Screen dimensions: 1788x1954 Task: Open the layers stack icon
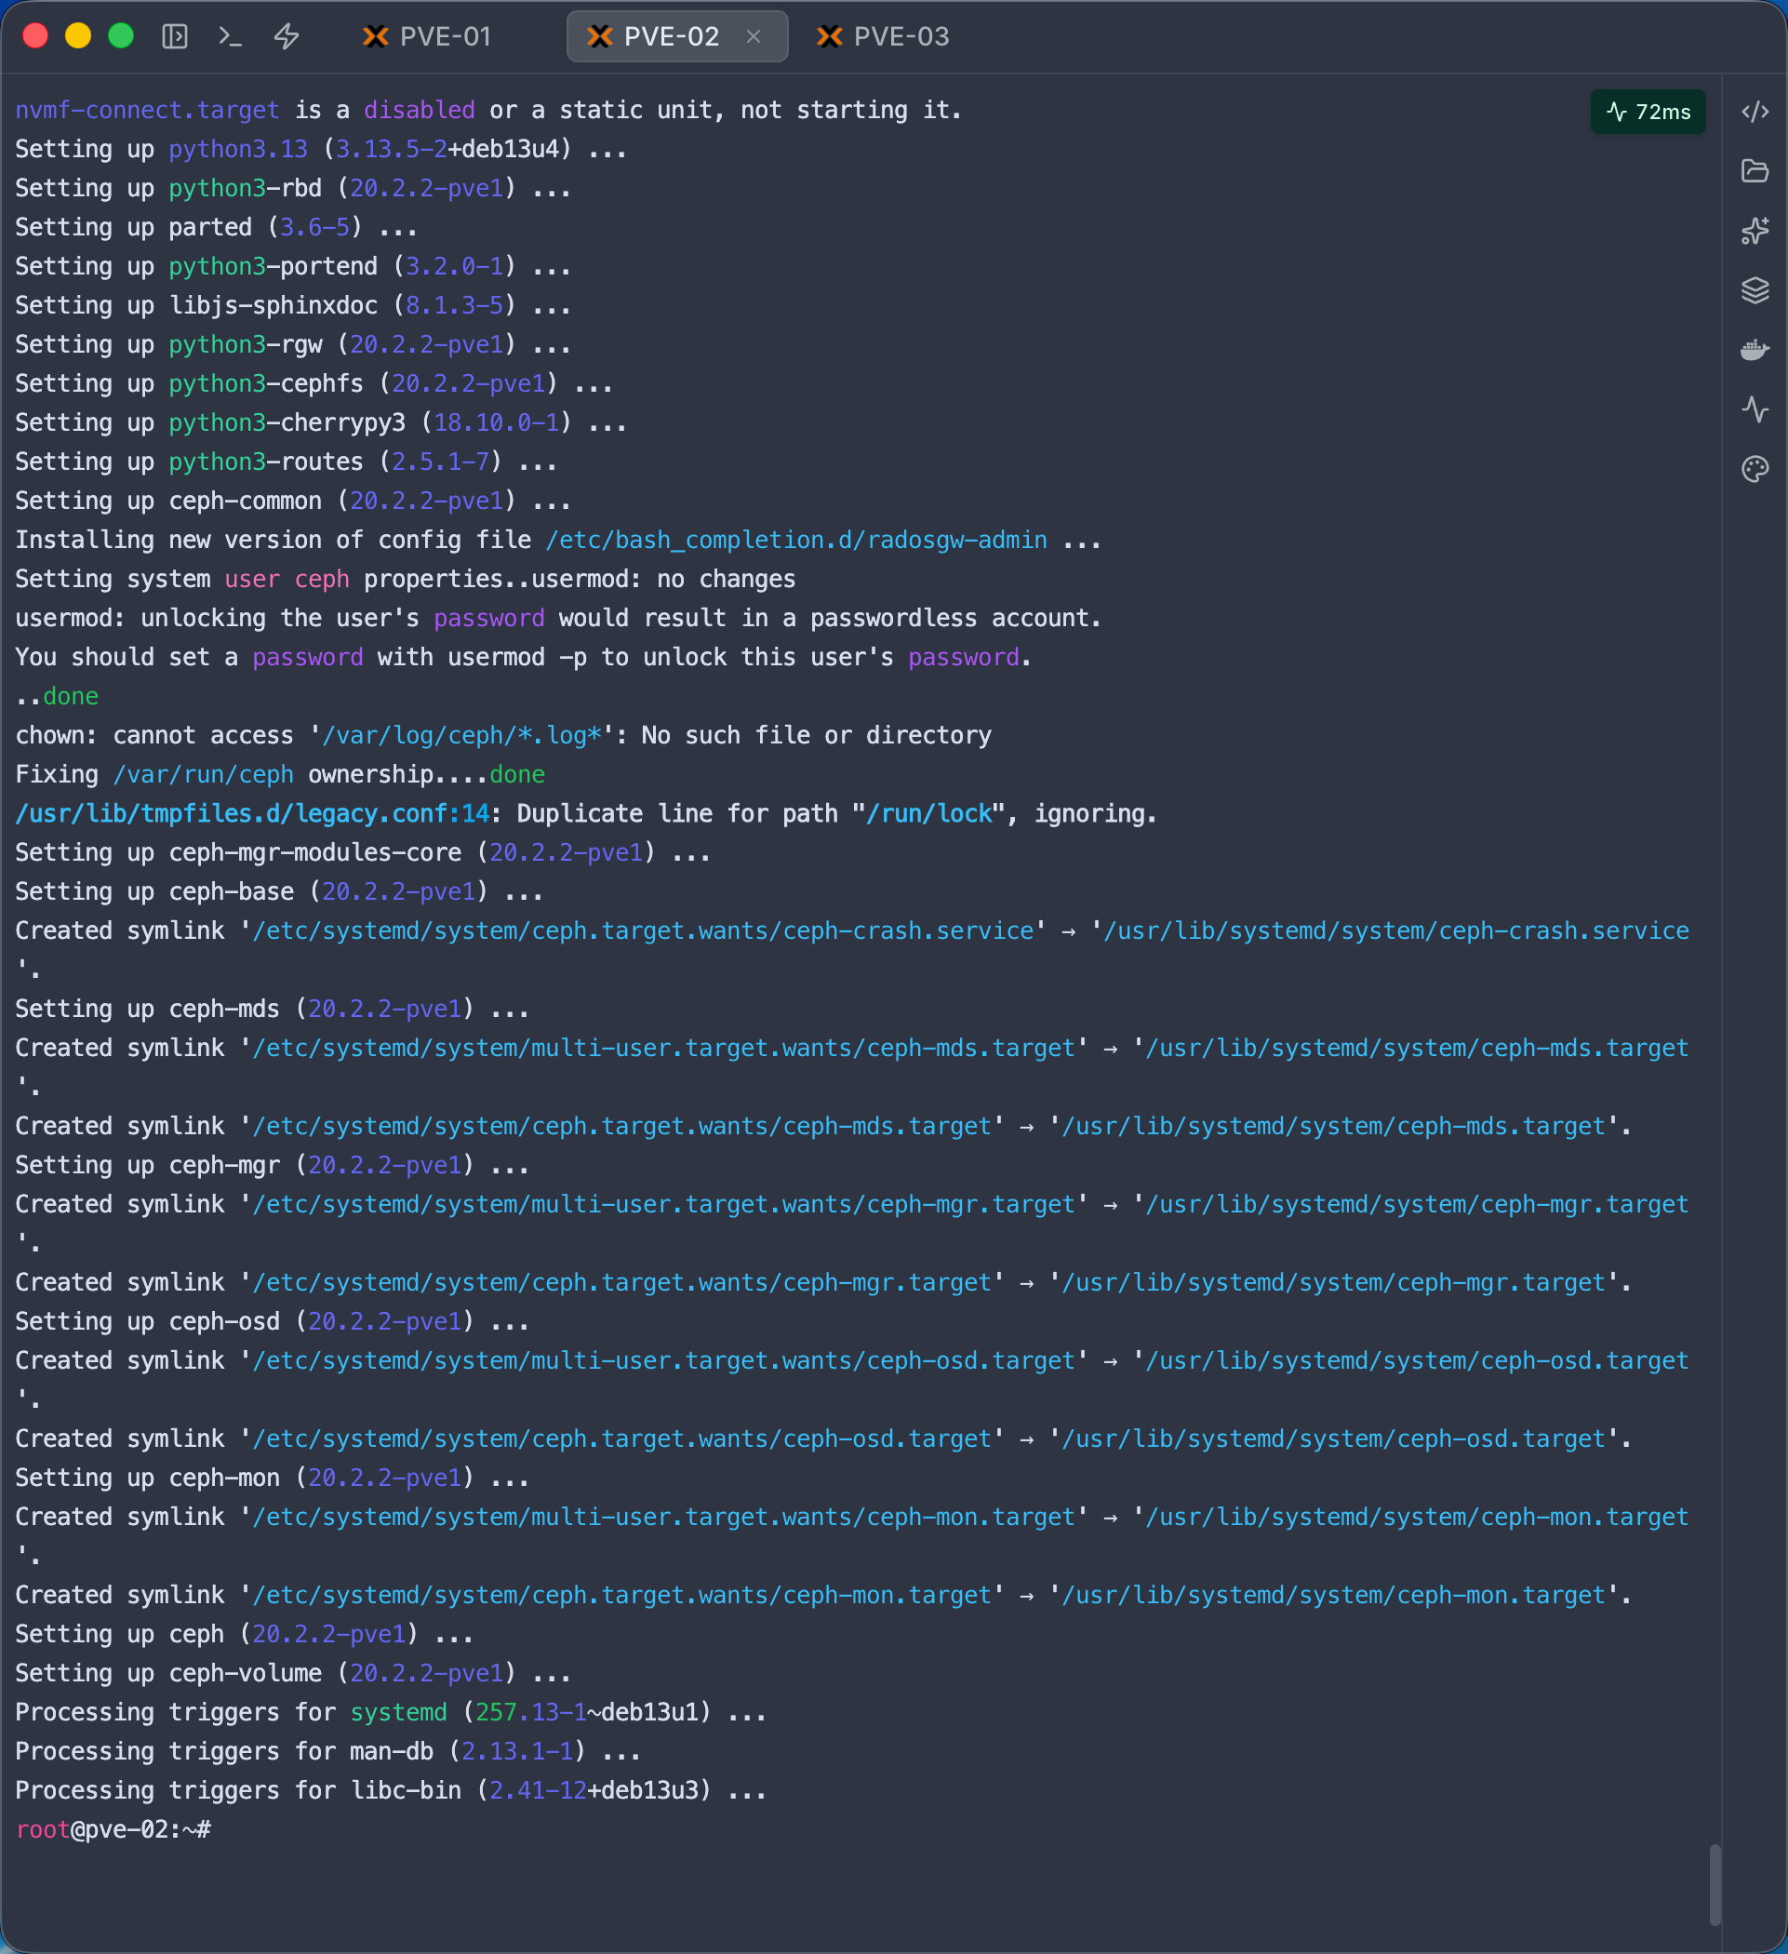tap(1755, 290)
